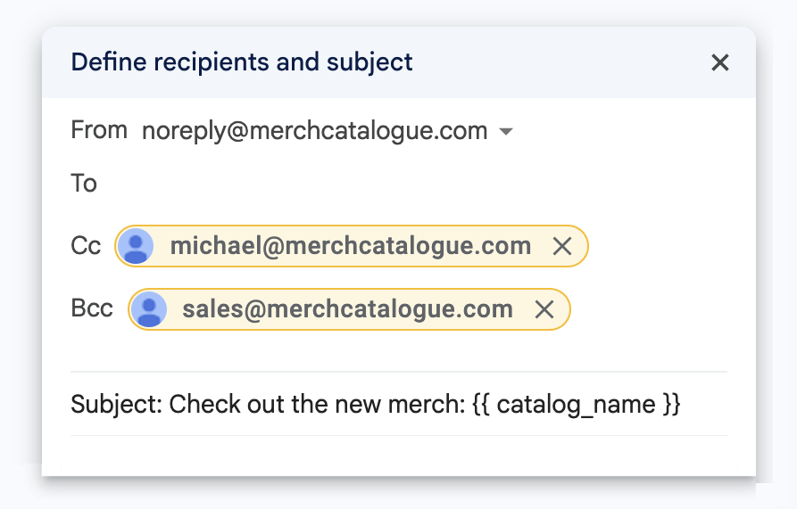Open the From address dropdown arrow
The width and height of the screenshot is (797, 509).
coord(505,132)
